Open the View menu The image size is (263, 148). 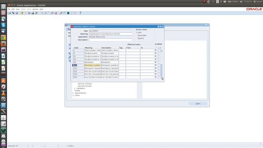(x=18, y=9)
